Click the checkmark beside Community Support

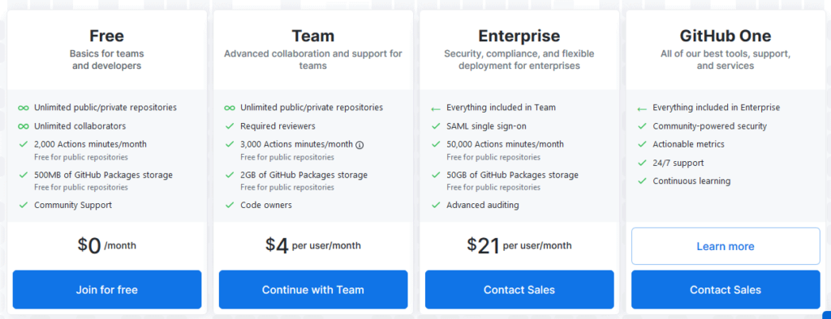tap(23, 204)
